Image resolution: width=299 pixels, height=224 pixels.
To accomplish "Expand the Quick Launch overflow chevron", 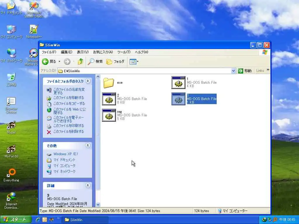I will tap(58, 218).
